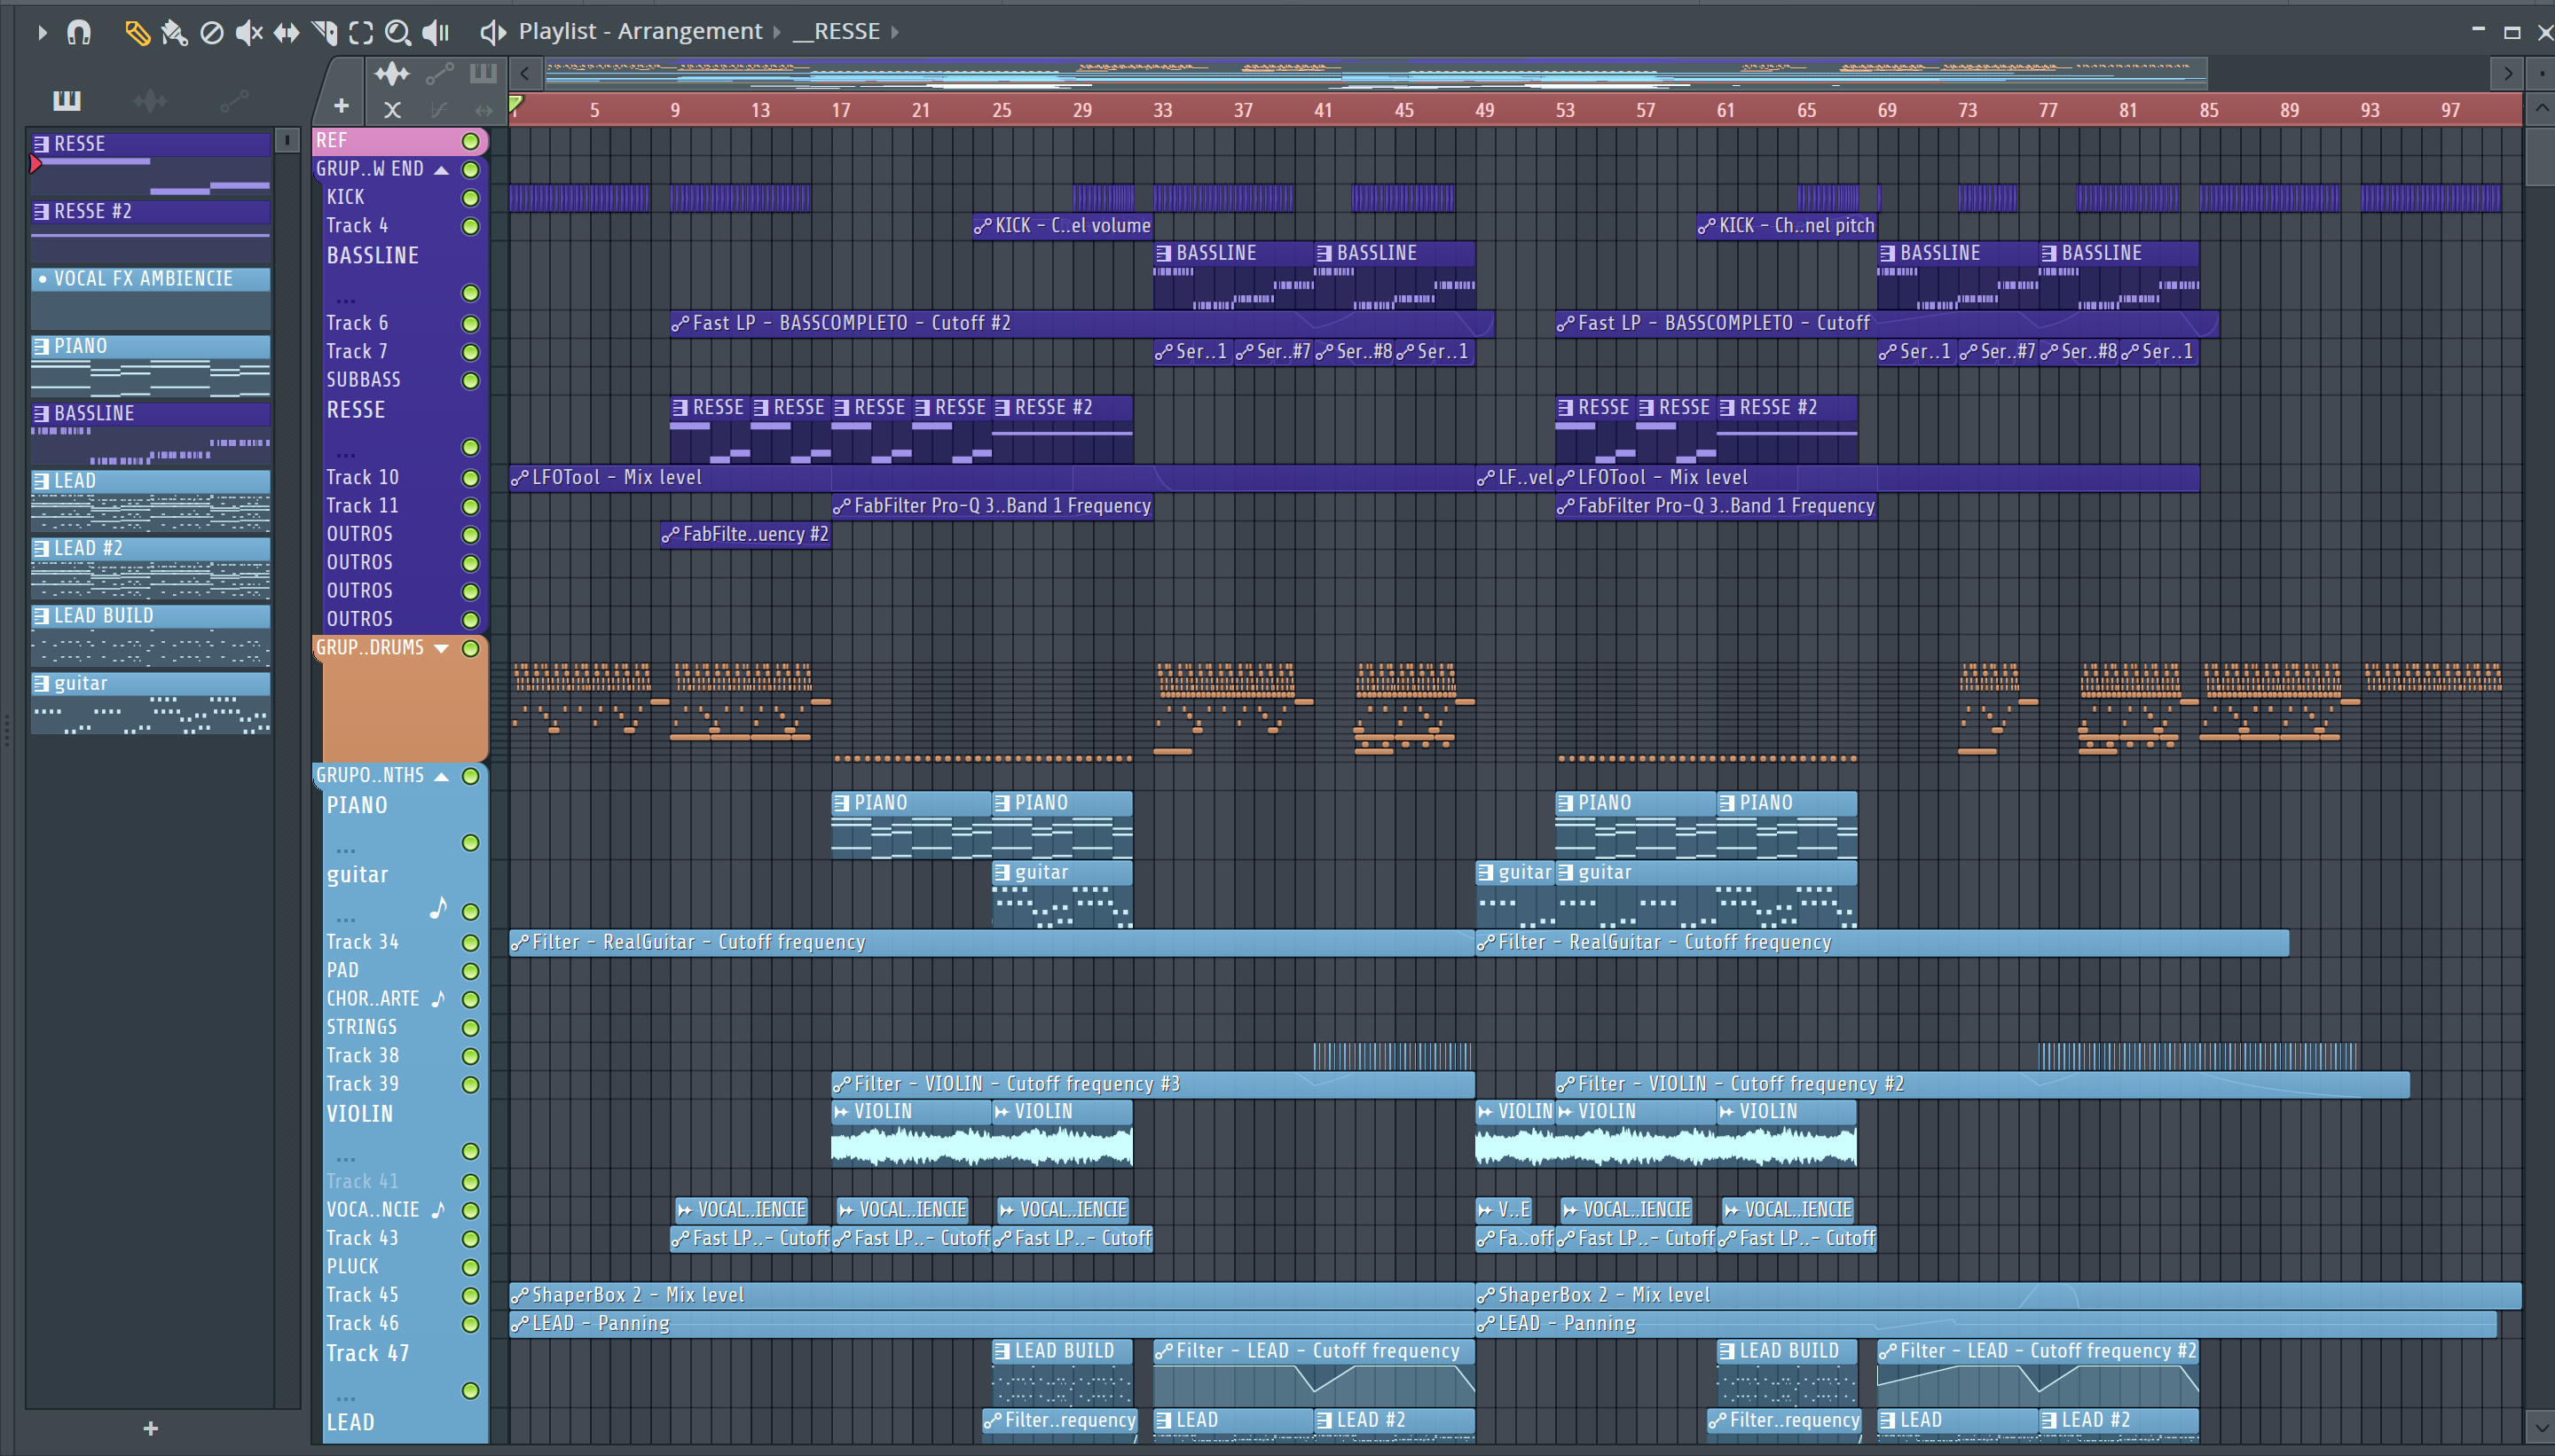This screenshot has height=1456, width=2555.
Task: Click small double-arrow icon above track list
Action: (484, 109)
